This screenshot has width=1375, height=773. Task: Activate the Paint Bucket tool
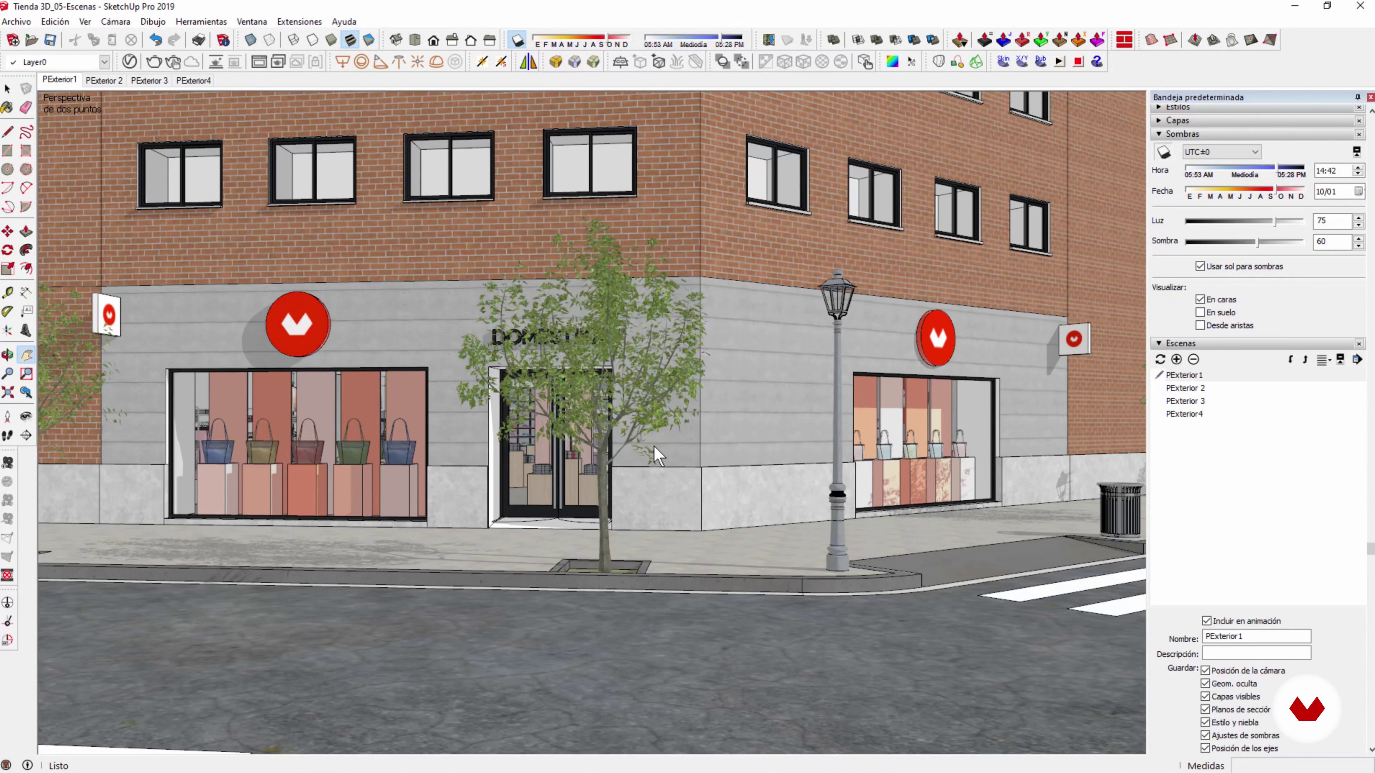8,107
